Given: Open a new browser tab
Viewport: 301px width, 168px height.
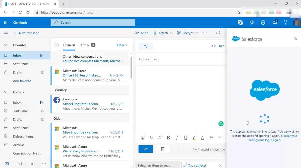Looking at the screenshot, I should tap(64, 4).
